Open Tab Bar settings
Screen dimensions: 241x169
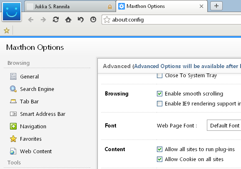pos(29,101)
